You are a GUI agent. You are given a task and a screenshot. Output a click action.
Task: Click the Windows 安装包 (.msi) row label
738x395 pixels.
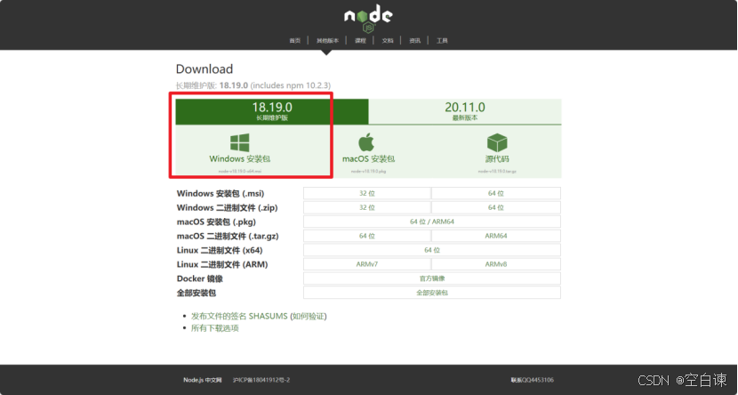coord(221,194)
